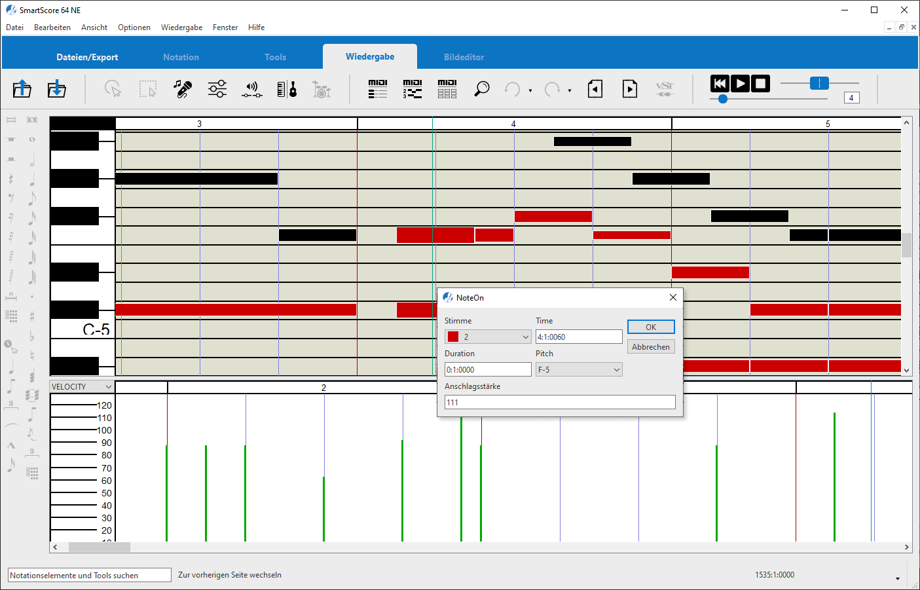Show the MIDI event list view
This screenshot has width=920, height=590.
(x=378, y=88)
